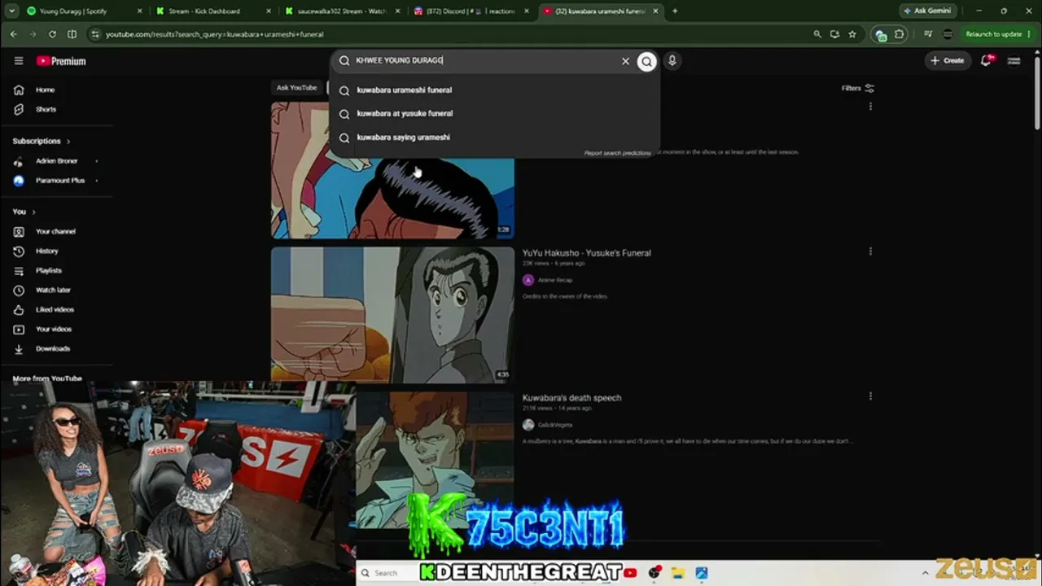Show Playlists in the sidebar
Screen dimensions: 1042x586
click(x=49, y=270)
